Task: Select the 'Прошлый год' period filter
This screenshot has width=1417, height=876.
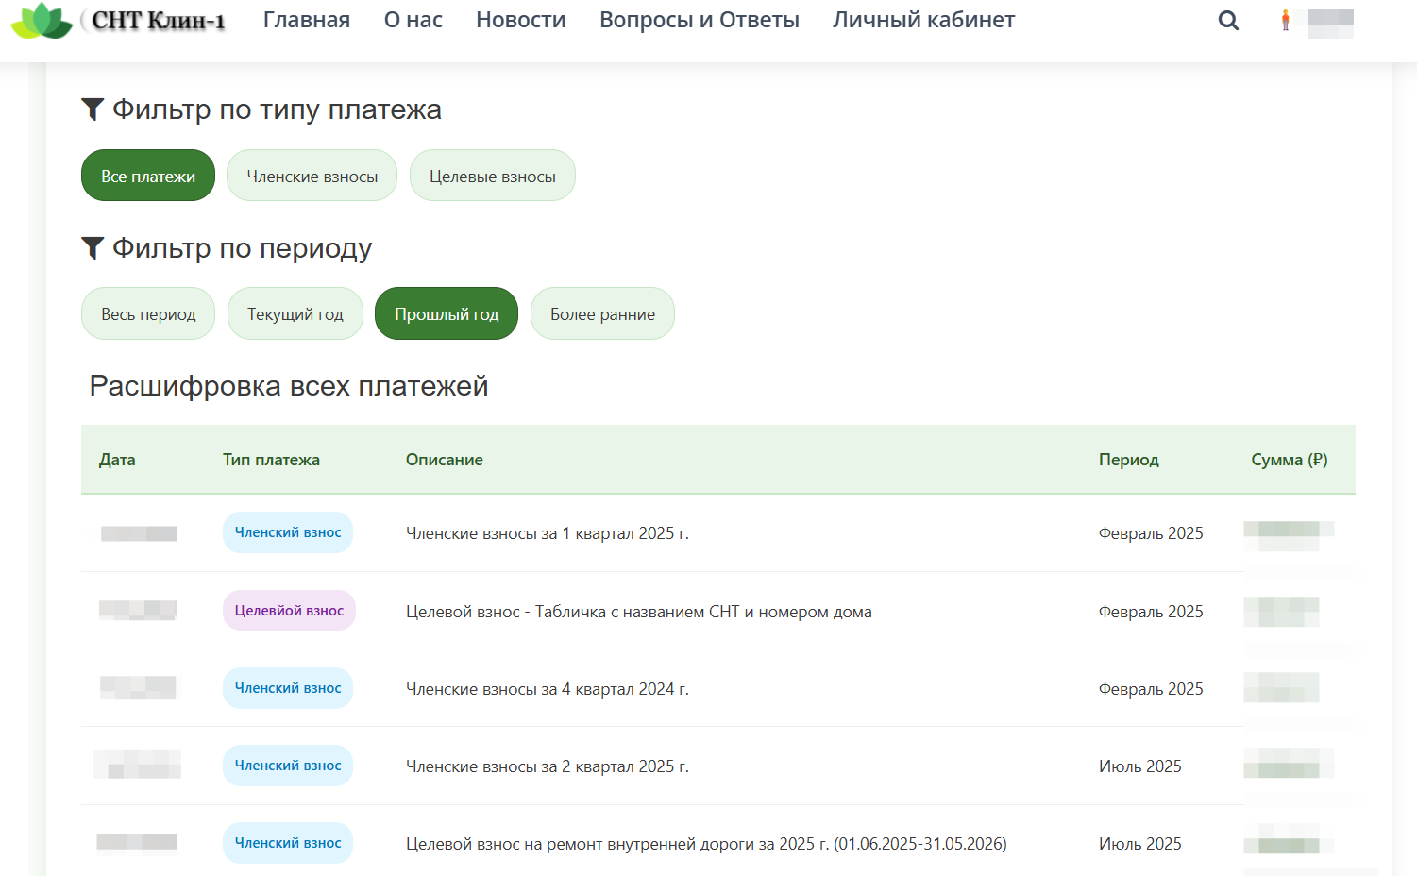Action: pyautogui.click(x=446, y=314)
